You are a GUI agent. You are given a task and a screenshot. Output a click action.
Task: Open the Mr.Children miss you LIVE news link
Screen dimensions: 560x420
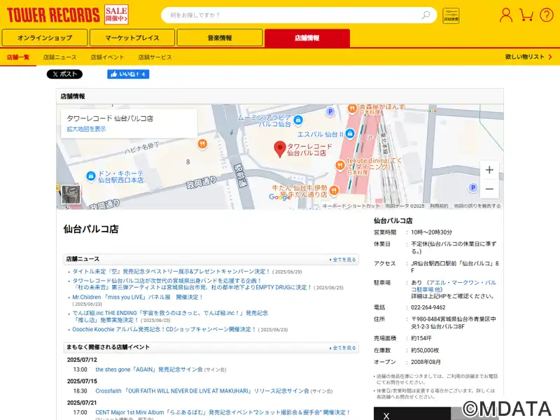(138, 297)
